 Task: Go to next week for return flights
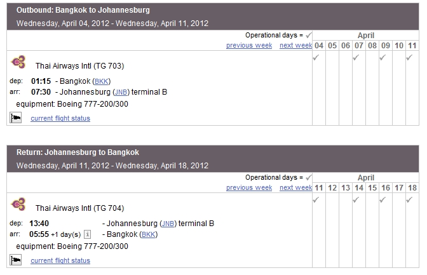click(x=295, y=187)
